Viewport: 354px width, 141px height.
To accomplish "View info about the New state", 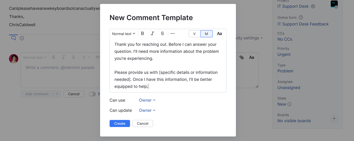I will pyautogui.click(x=289, y=104).
